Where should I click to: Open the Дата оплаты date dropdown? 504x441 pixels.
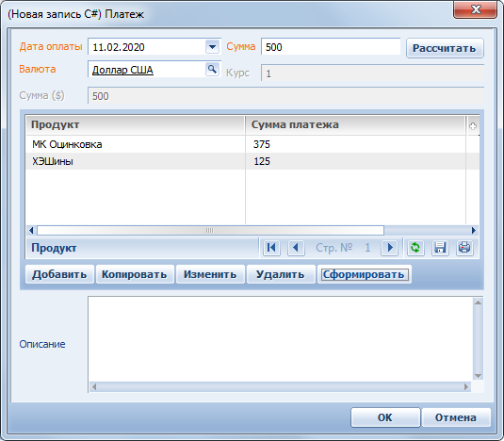tap(212, 47)
